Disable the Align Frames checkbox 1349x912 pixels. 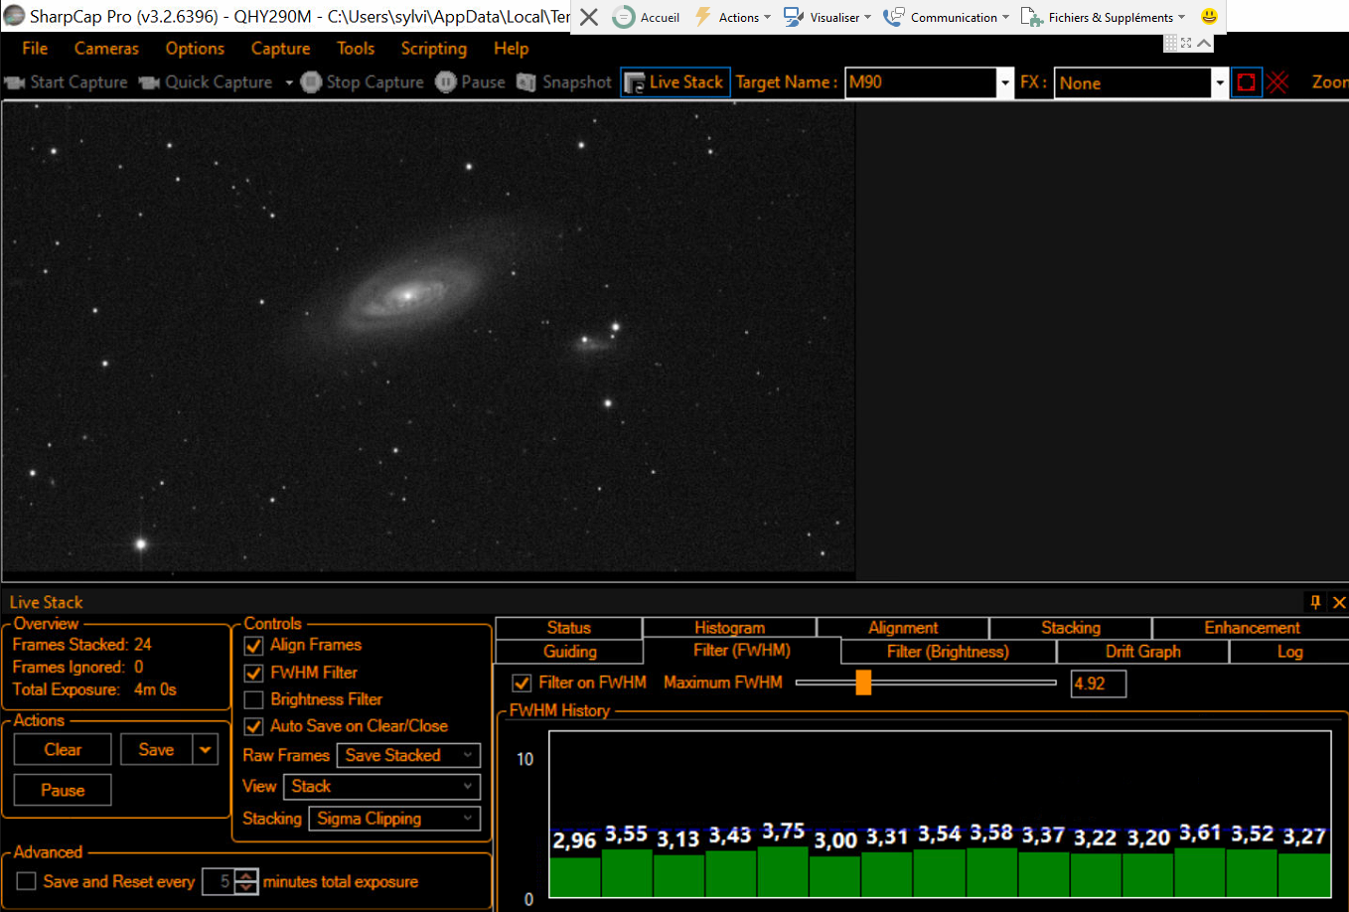254,646
